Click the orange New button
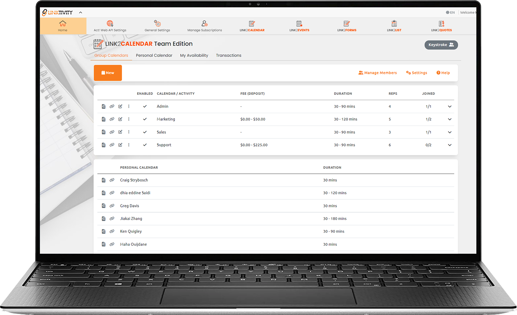The width and height of the screenshot is (517, 315). click(x=108, y=73)
